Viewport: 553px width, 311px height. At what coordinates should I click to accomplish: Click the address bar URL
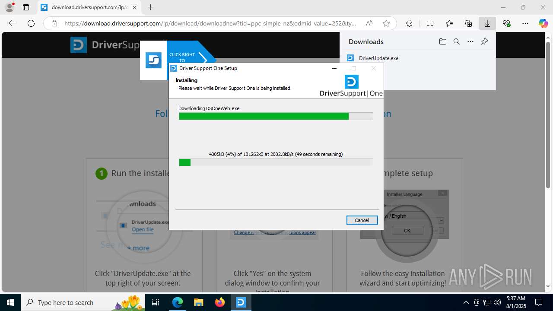(x=210, y=23)
